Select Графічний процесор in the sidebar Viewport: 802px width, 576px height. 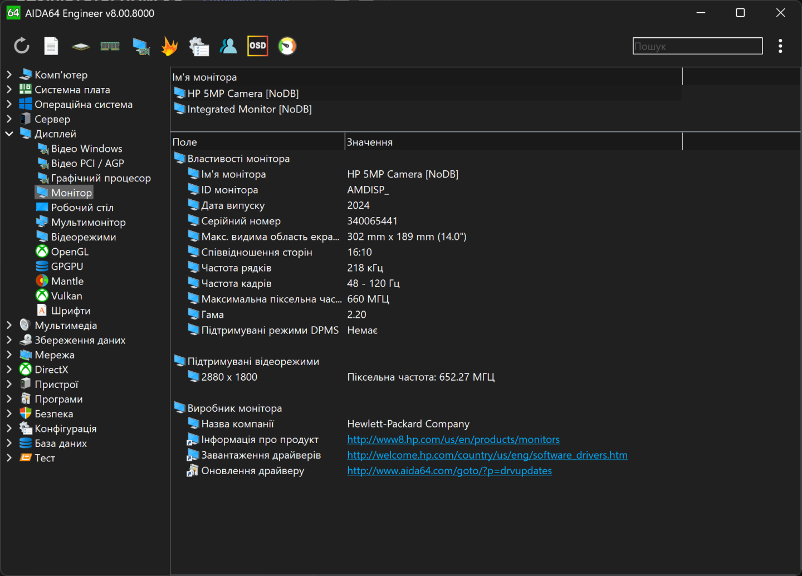click(101, 178)
